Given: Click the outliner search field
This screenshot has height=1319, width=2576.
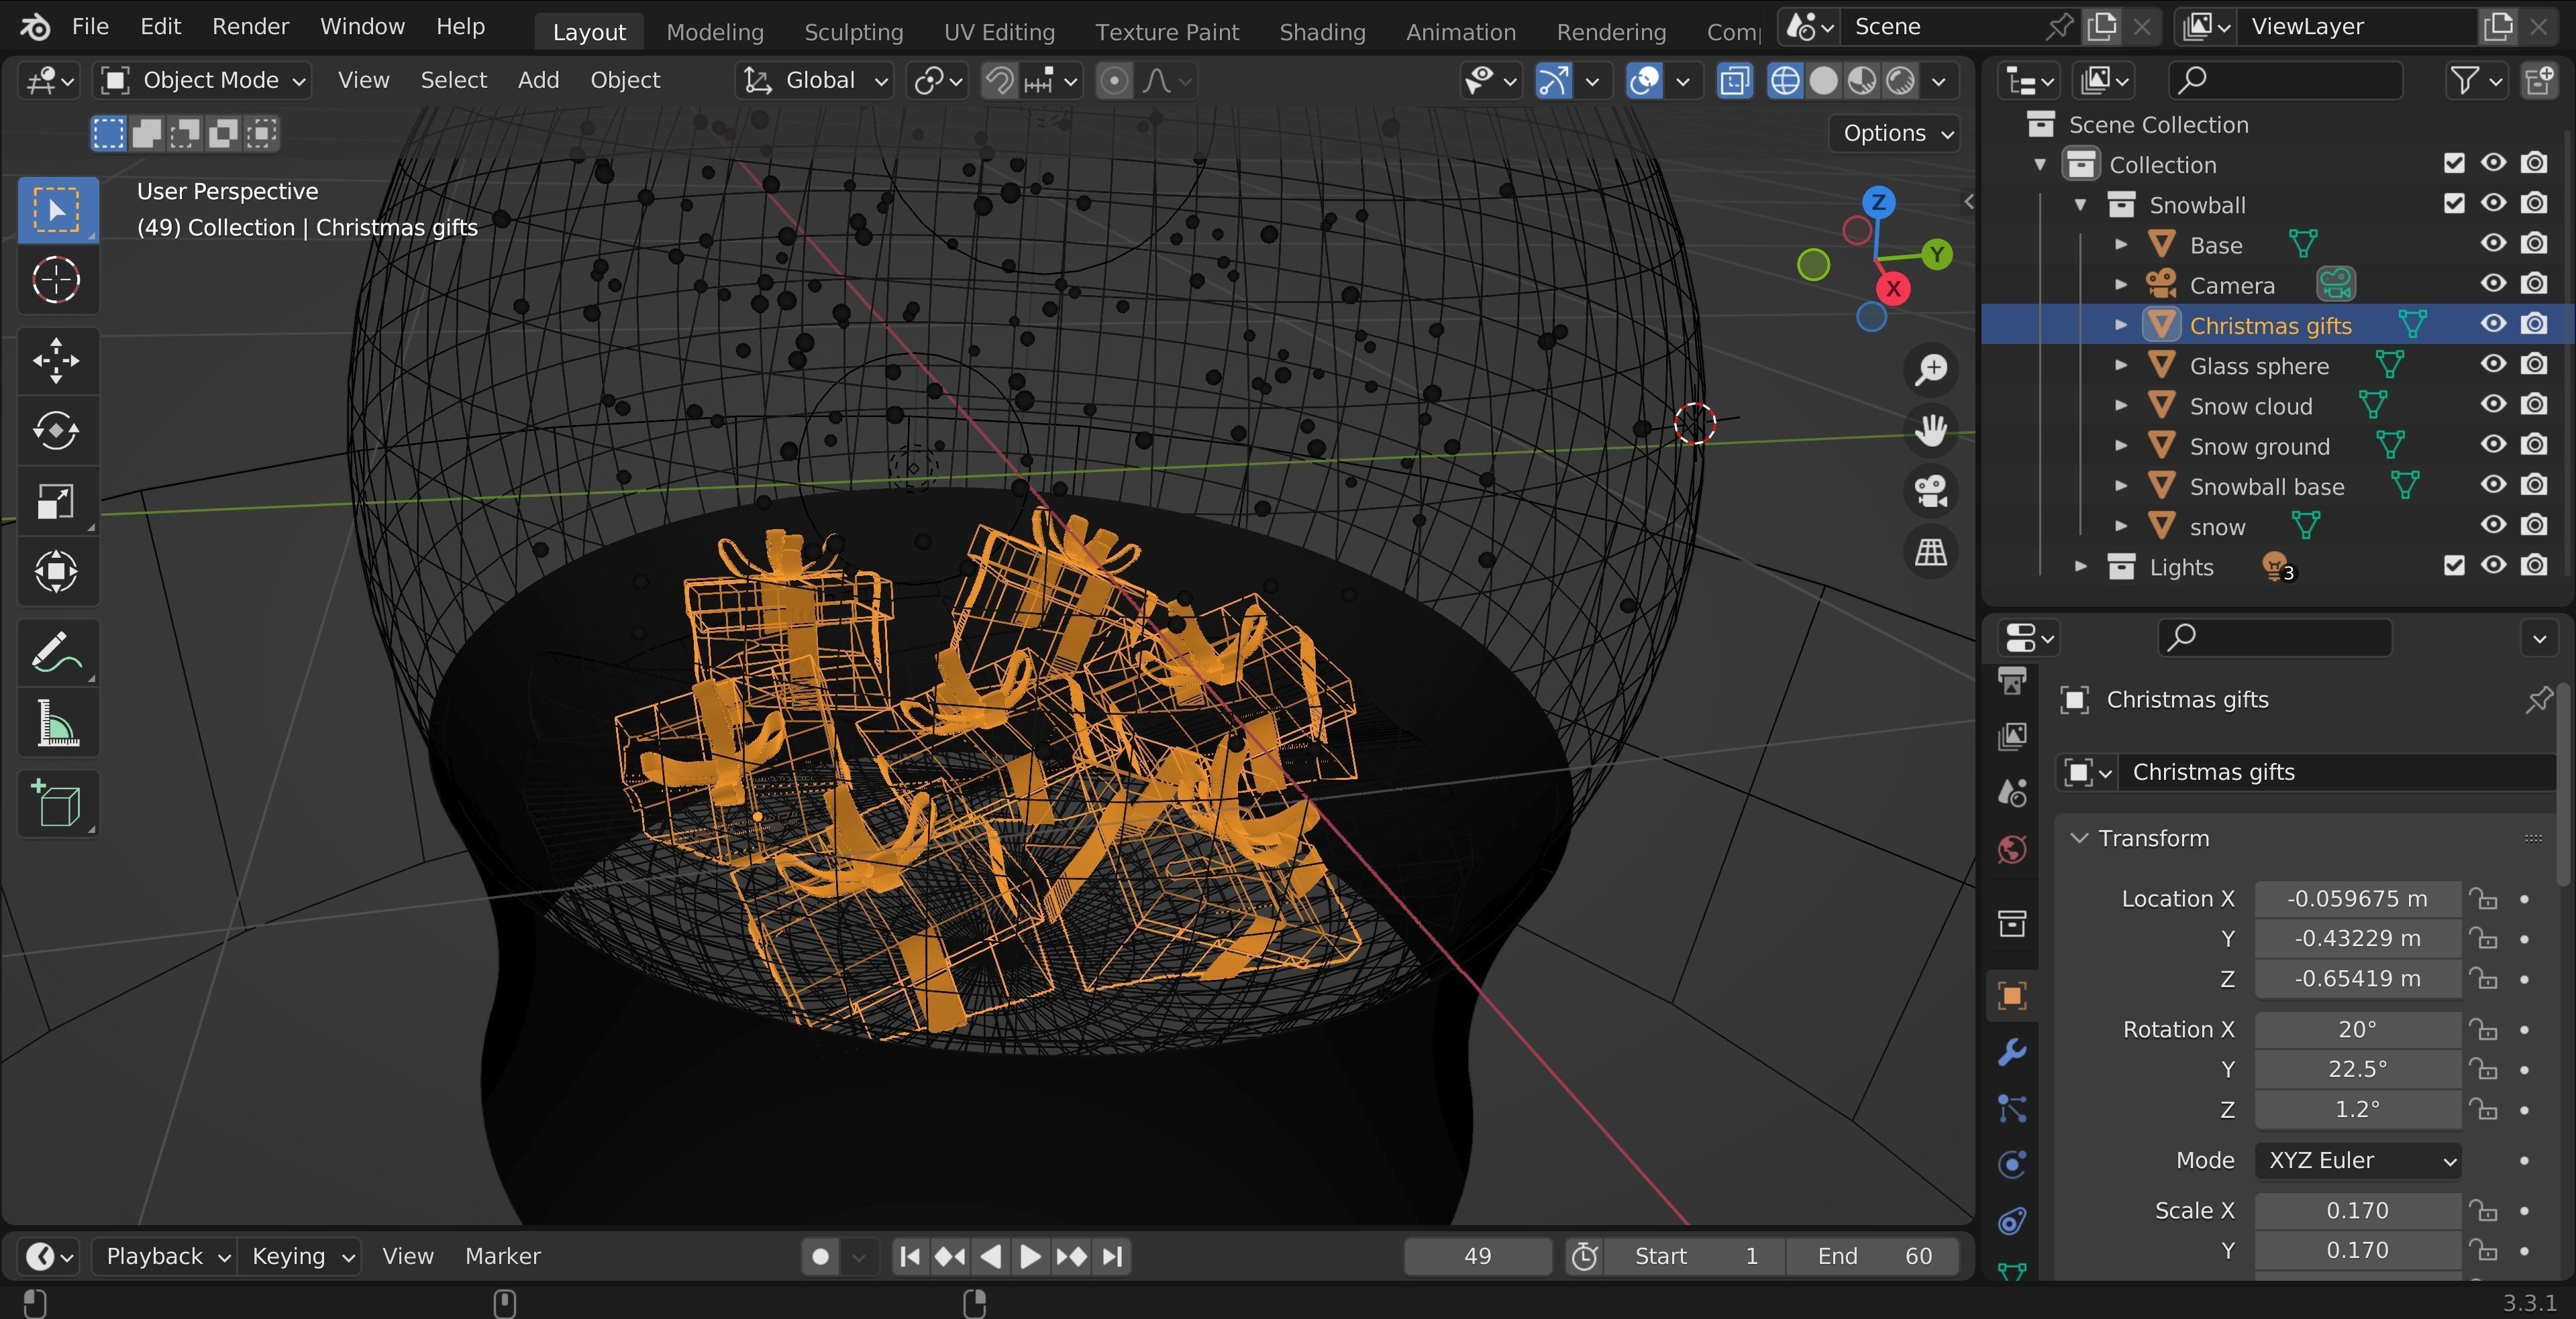Looking at the screenshot, I should coord(2285,80).
